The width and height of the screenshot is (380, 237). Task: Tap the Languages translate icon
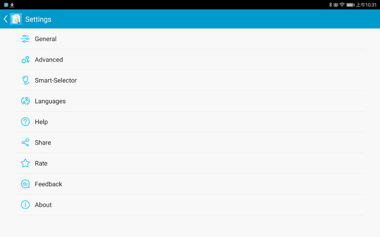click(25, 101)
